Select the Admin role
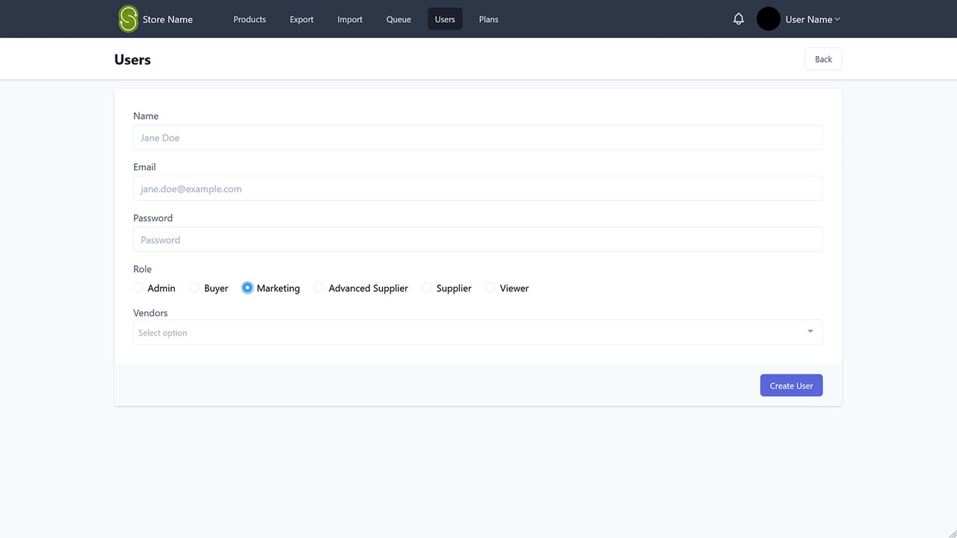 [138, 288]
